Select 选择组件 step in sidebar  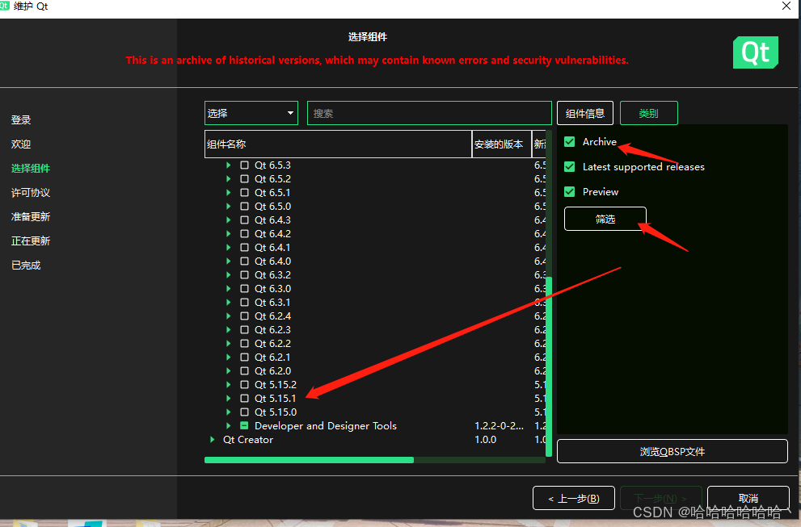pos(31,169)
